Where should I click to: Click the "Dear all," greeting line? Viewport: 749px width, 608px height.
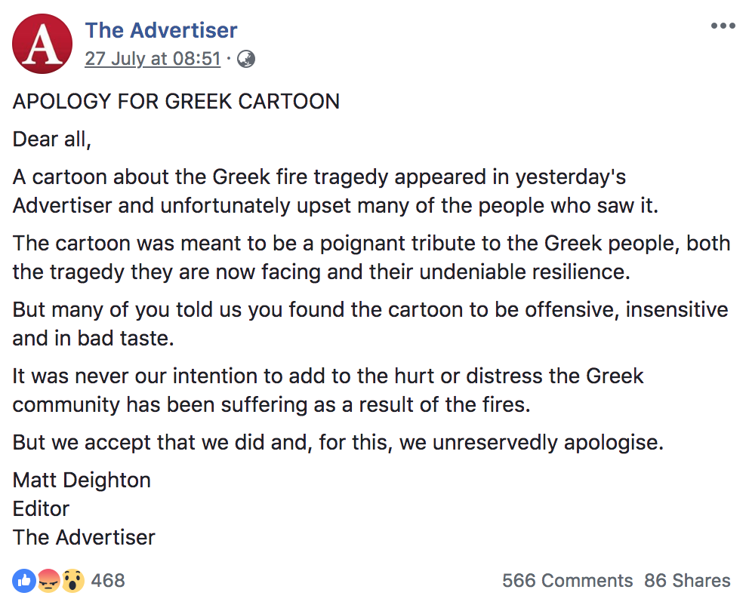(x=52, y=140)
